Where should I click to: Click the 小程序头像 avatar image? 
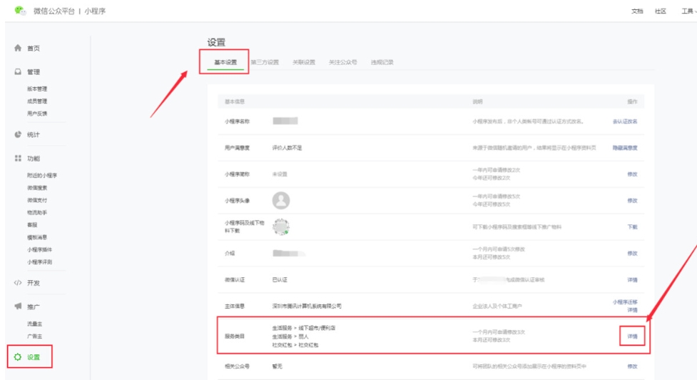pyautogui.click(x=281, y=200)
